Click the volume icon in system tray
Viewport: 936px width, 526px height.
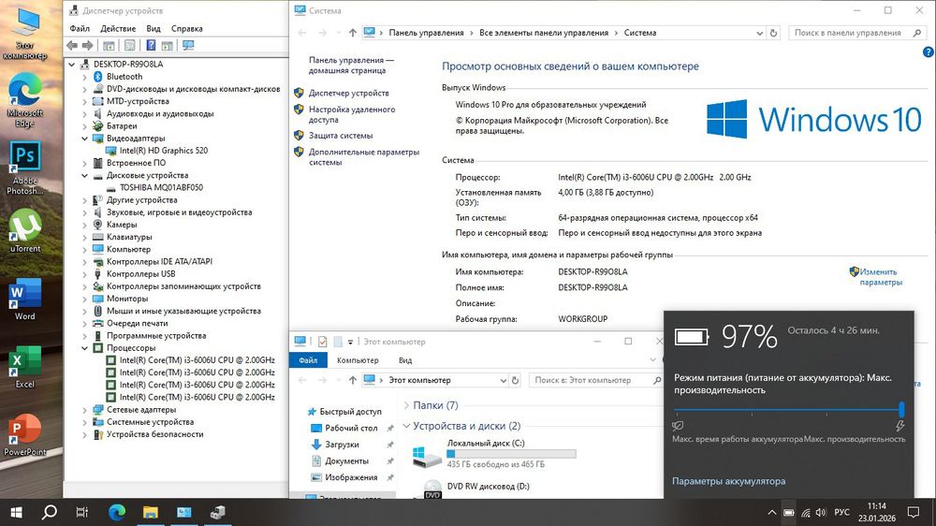822,513
